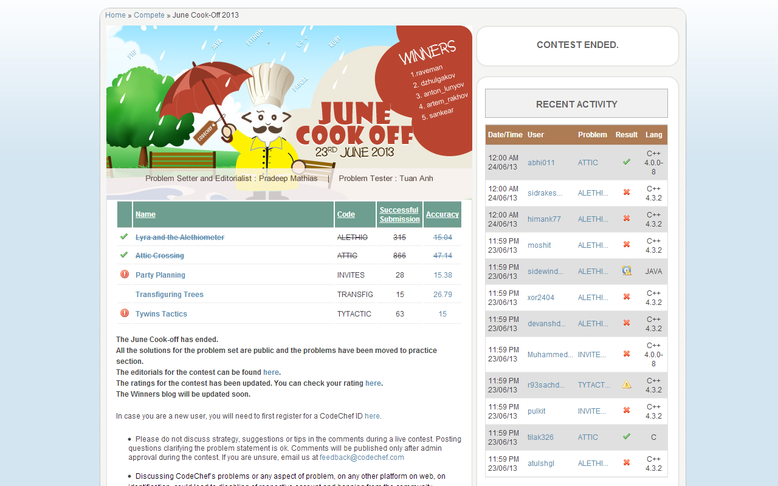Click the 15.04 accuracy link
The image size is (778, 486).
point(442,238)
